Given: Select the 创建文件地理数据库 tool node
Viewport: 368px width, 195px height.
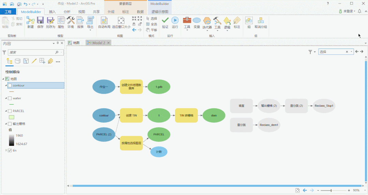Looking at the screenshot, I should point(131,87).
